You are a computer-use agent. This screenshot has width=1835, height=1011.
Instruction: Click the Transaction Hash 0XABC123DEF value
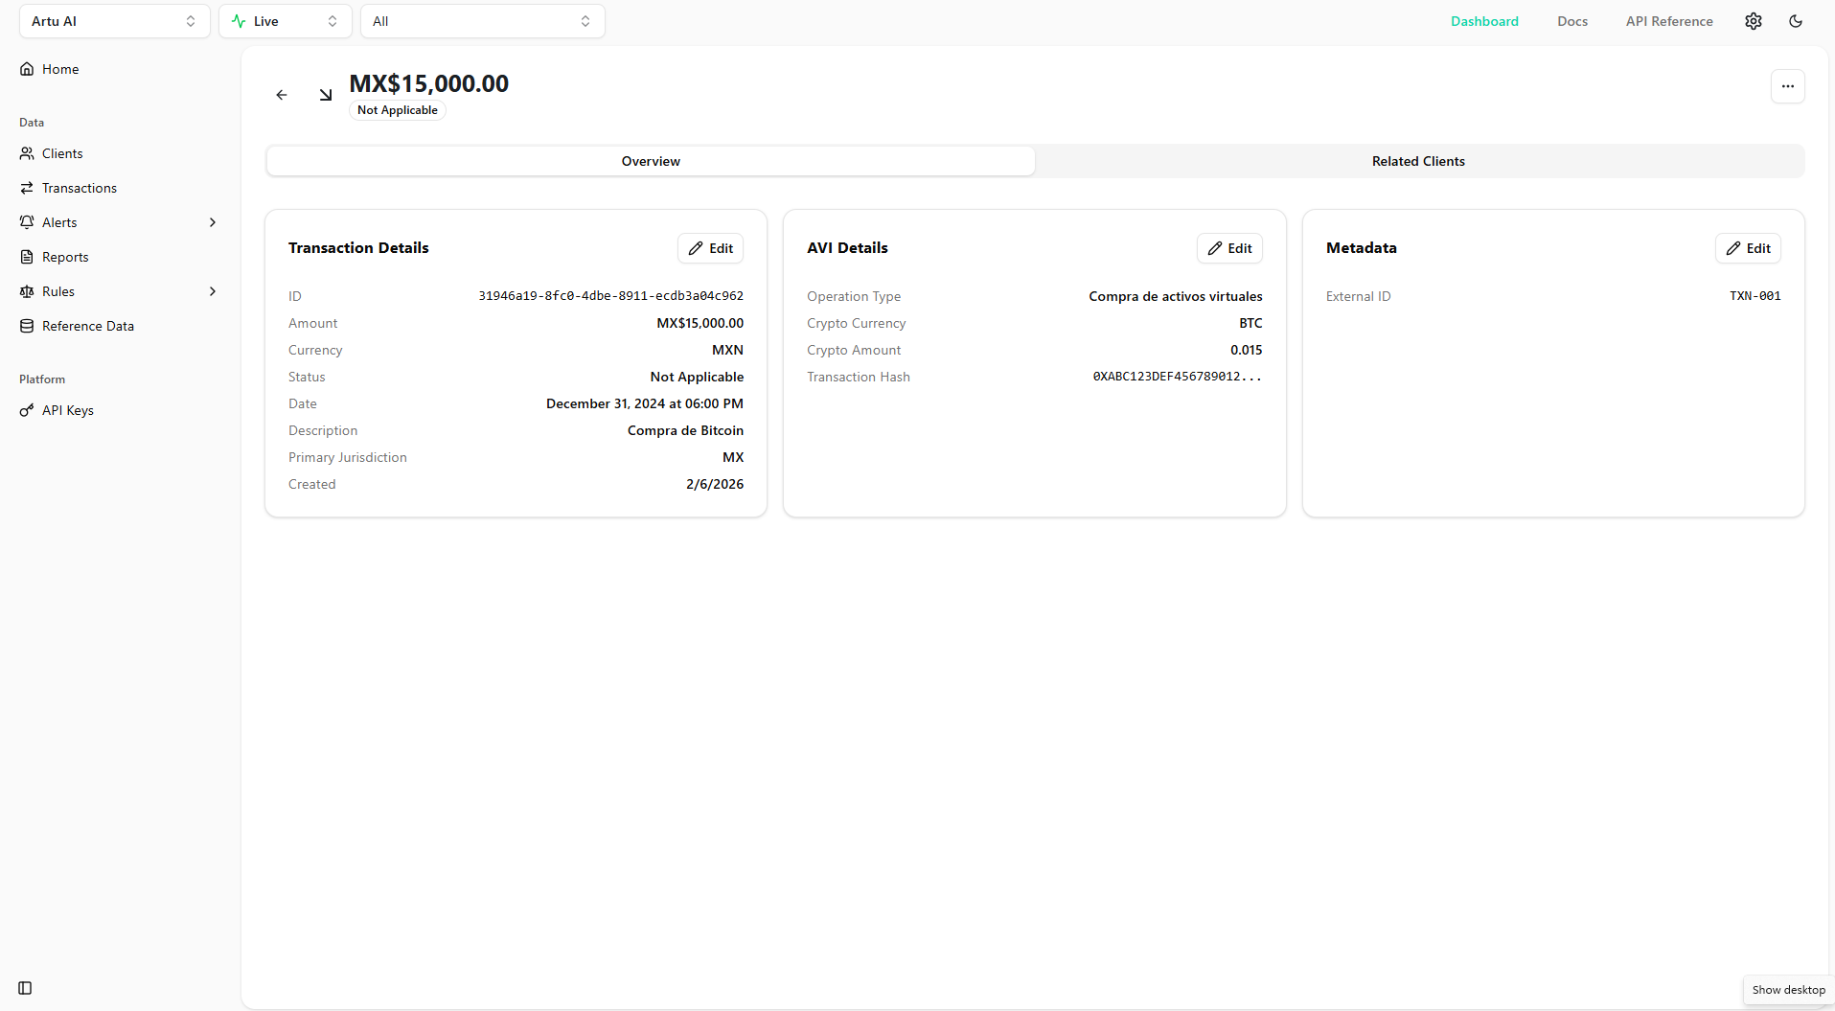(x=1178, y=377)
